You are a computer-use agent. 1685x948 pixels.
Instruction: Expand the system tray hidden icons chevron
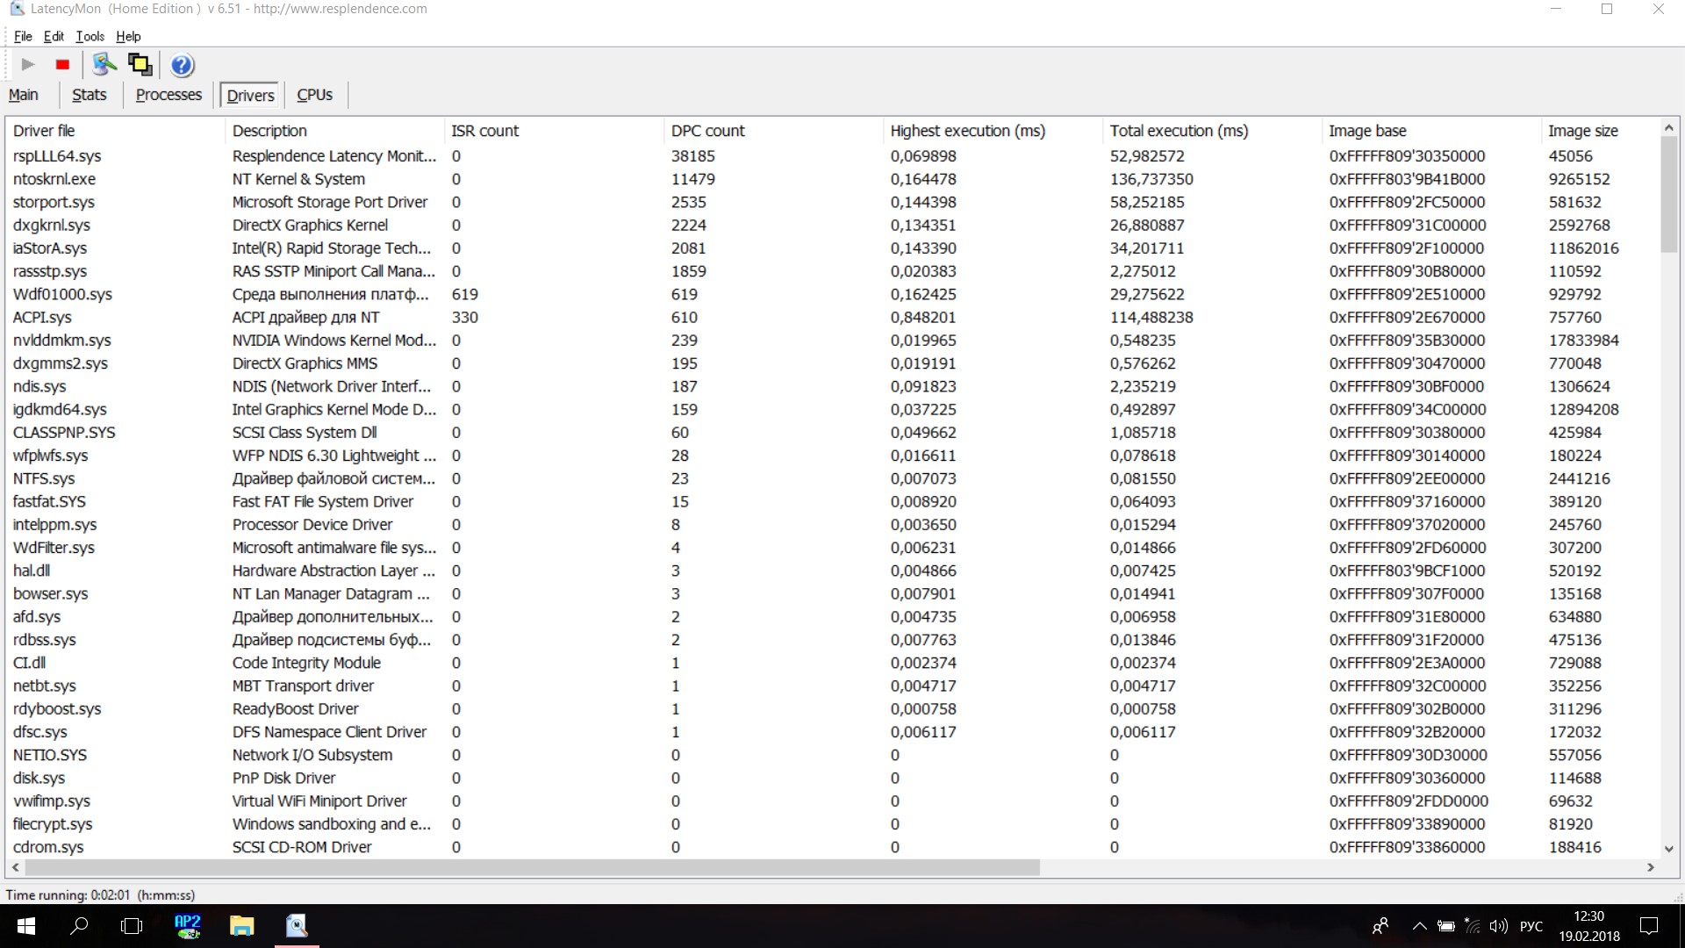[x=1418, y=925]
